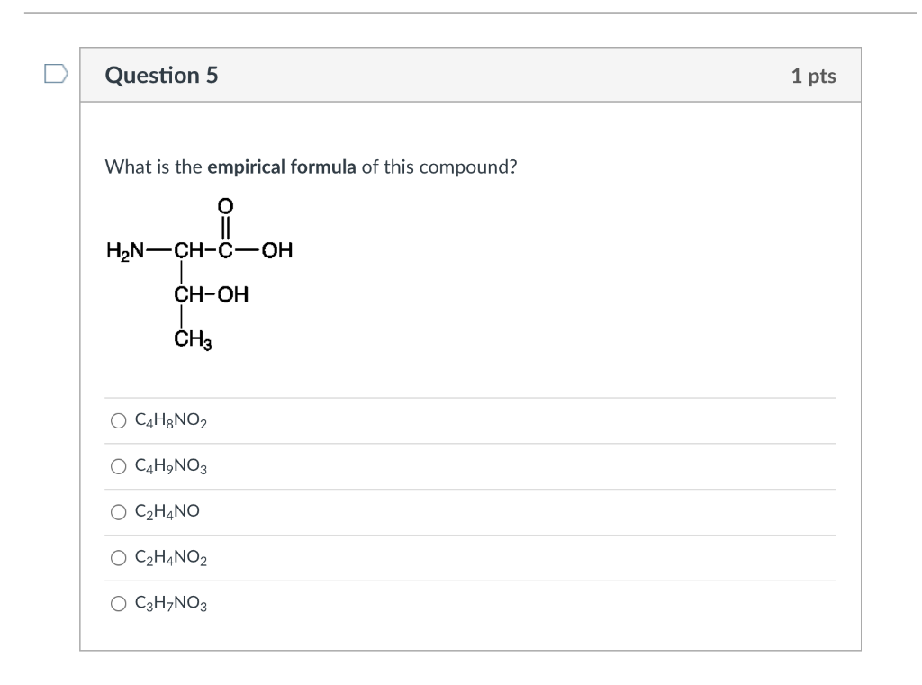Click the divider line above answer choices
Viewport: 922px width, 685px height.
pos(474,392)
